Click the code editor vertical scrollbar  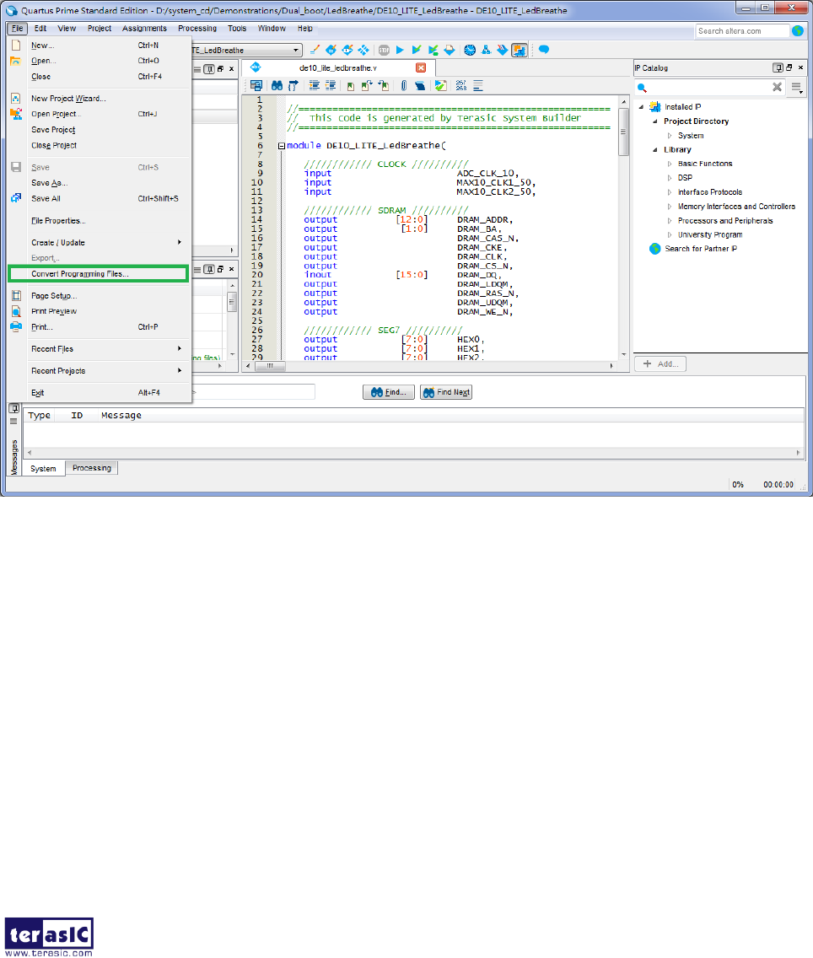tap(623, 227)
